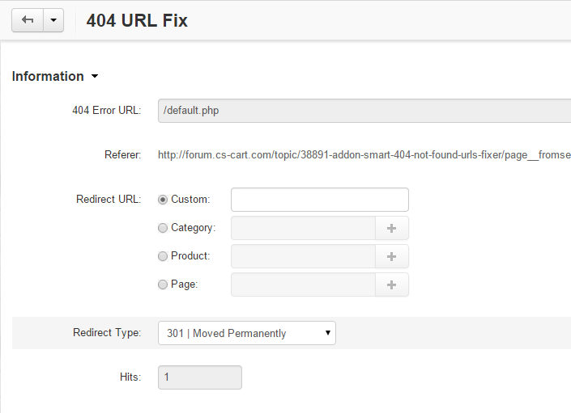Viewport: 571px width, 413px height.
Task: Focus the Custom redirect URL text field
Action: (319, 200)
